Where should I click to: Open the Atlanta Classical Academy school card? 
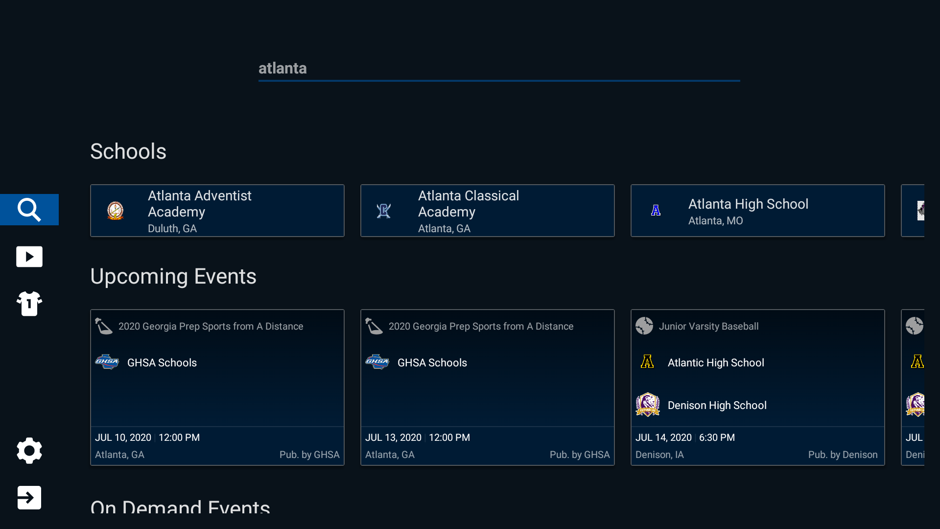pyautogui.click(x=487, y=210)
